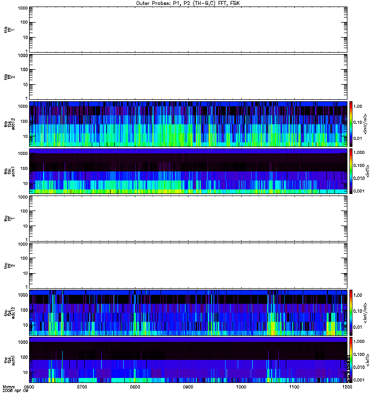Viewport: 376px width, 401px height.
Task: Select the thc fbk scm1 color bar
Action: click(351, 360)
